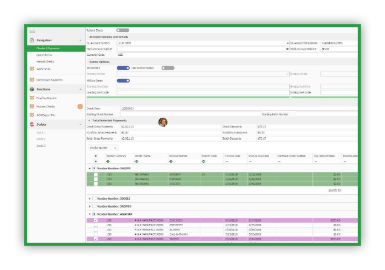The width and height of the screenshot is (385, 270).
Task: Click the Starting Vendor lookup icon
Action: 287,73
